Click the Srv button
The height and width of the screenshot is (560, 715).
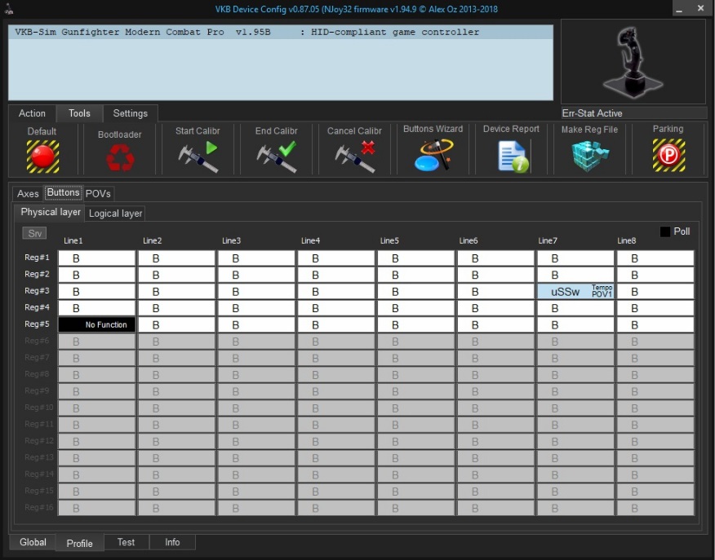34,233
